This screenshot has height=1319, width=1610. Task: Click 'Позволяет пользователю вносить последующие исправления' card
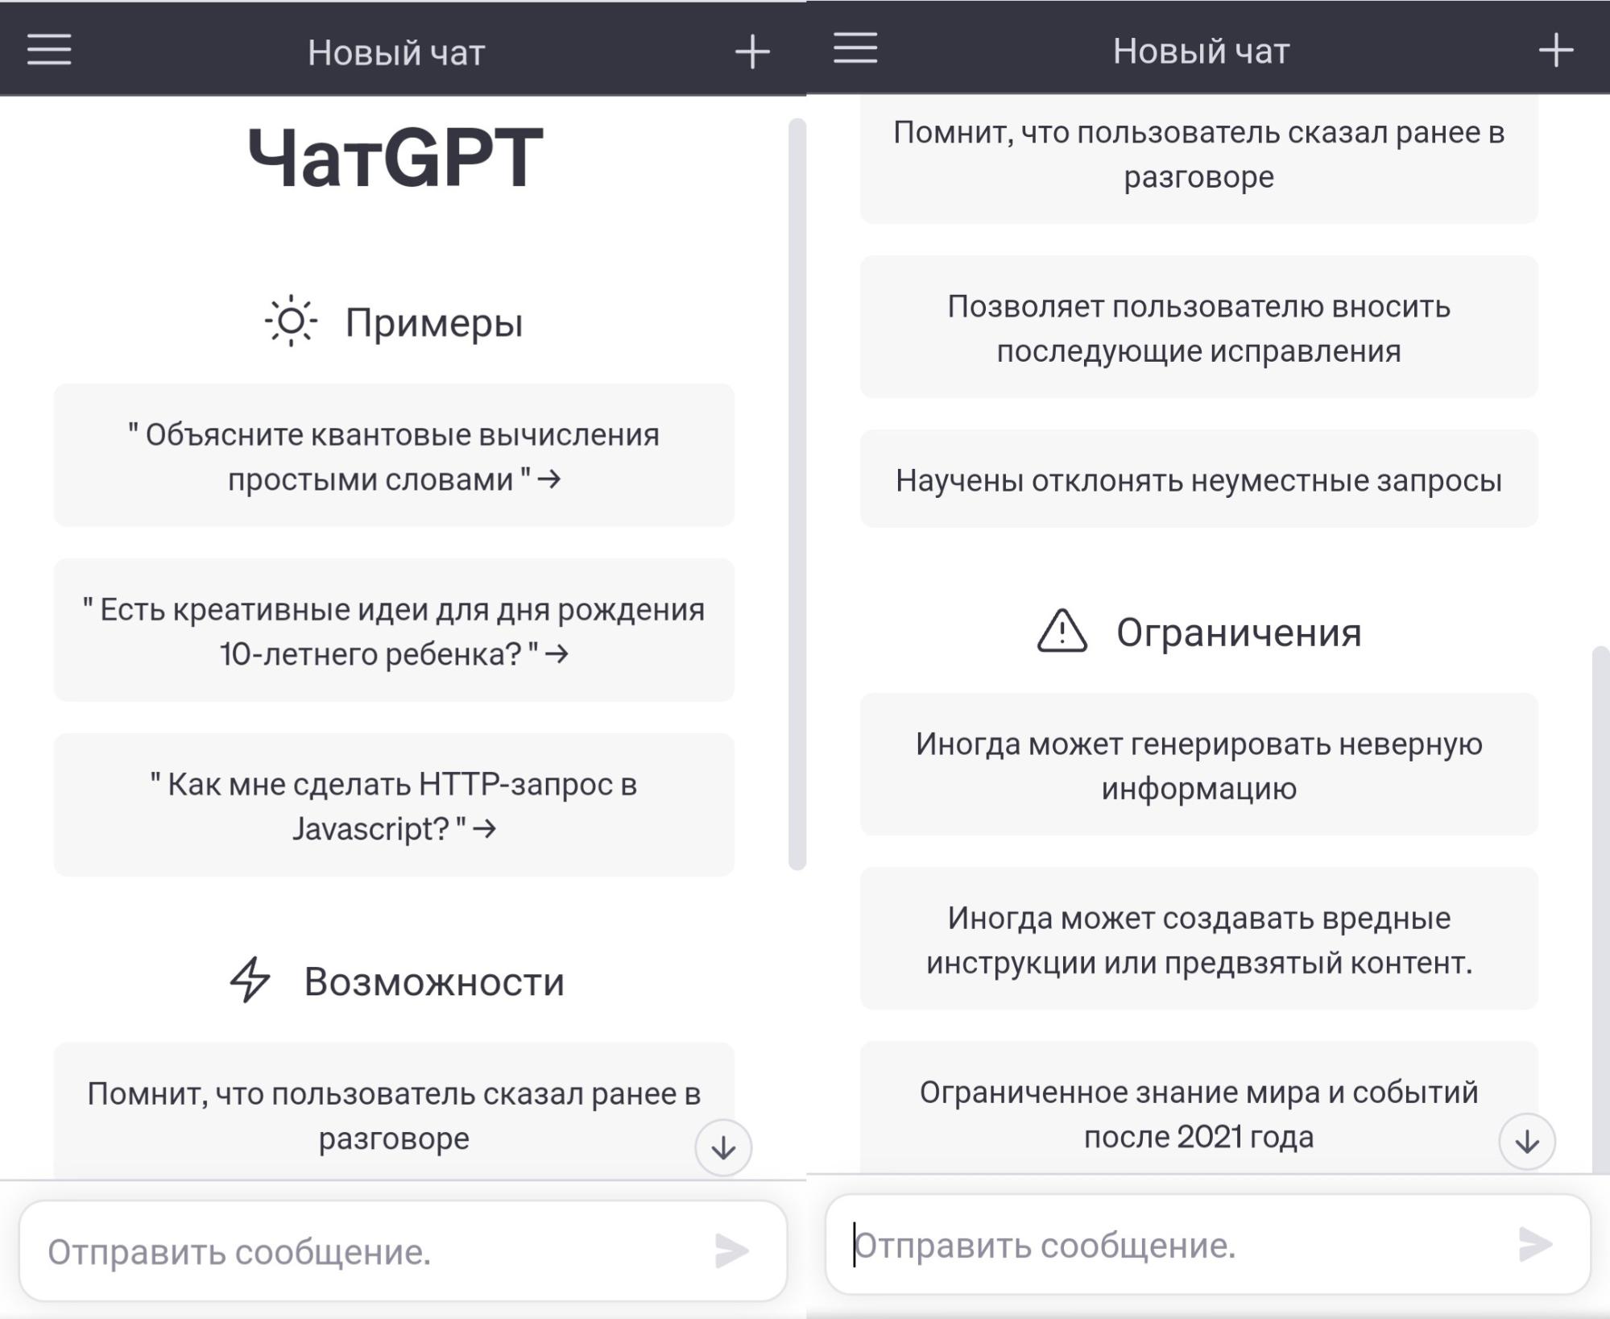click(x=1199, y=327)
